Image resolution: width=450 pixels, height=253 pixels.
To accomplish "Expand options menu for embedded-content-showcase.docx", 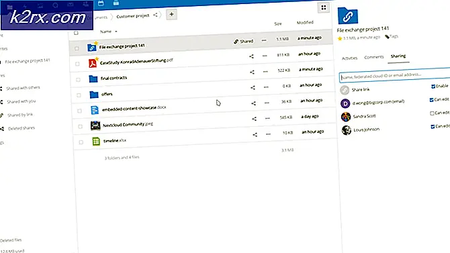I will 267,103.
